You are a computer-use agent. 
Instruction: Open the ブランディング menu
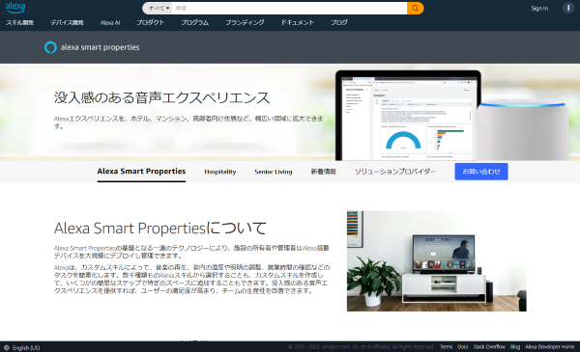tap(245, 22)
